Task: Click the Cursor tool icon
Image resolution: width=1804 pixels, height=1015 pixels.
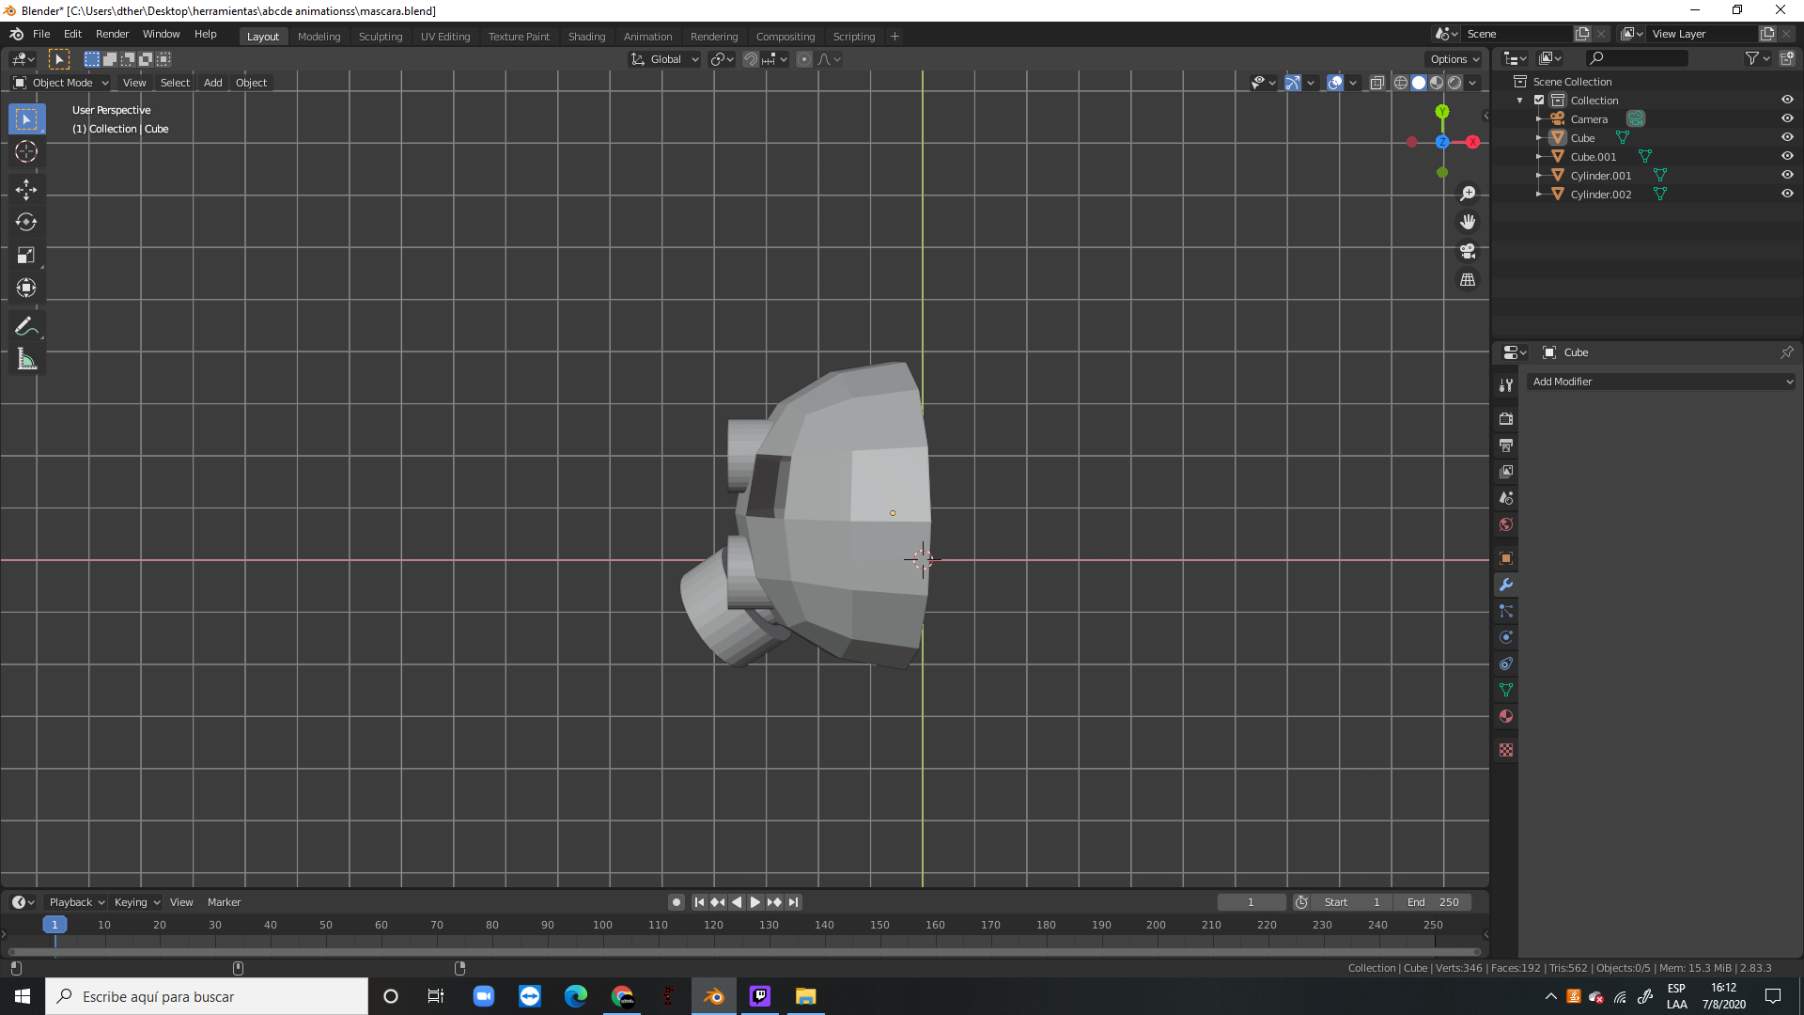Action: [26, 151]
